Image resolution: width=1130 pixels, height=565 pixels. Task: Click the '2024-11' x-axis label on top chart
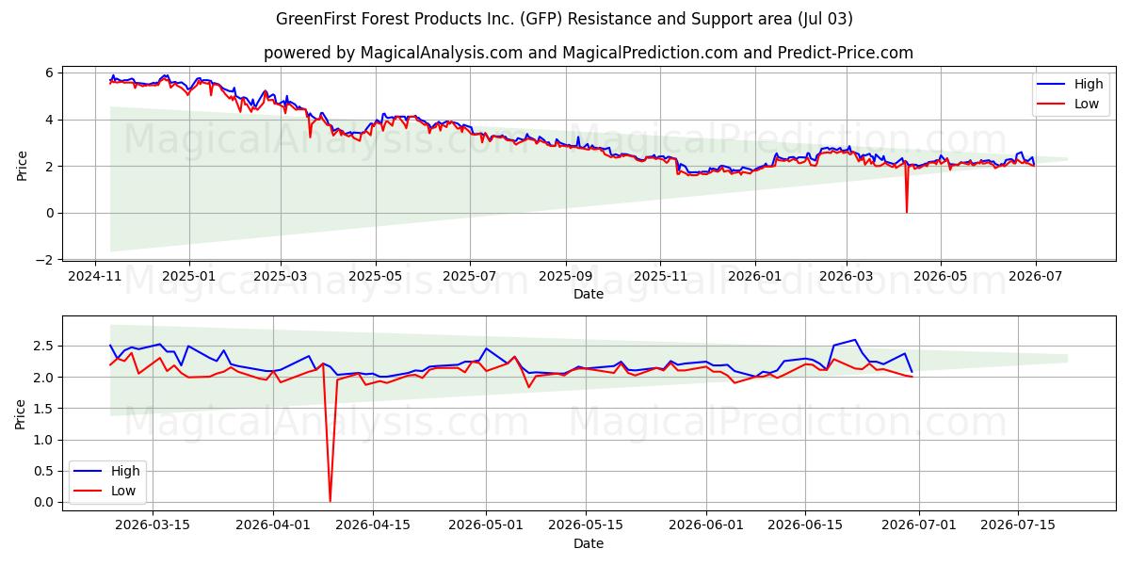point(94,277)
